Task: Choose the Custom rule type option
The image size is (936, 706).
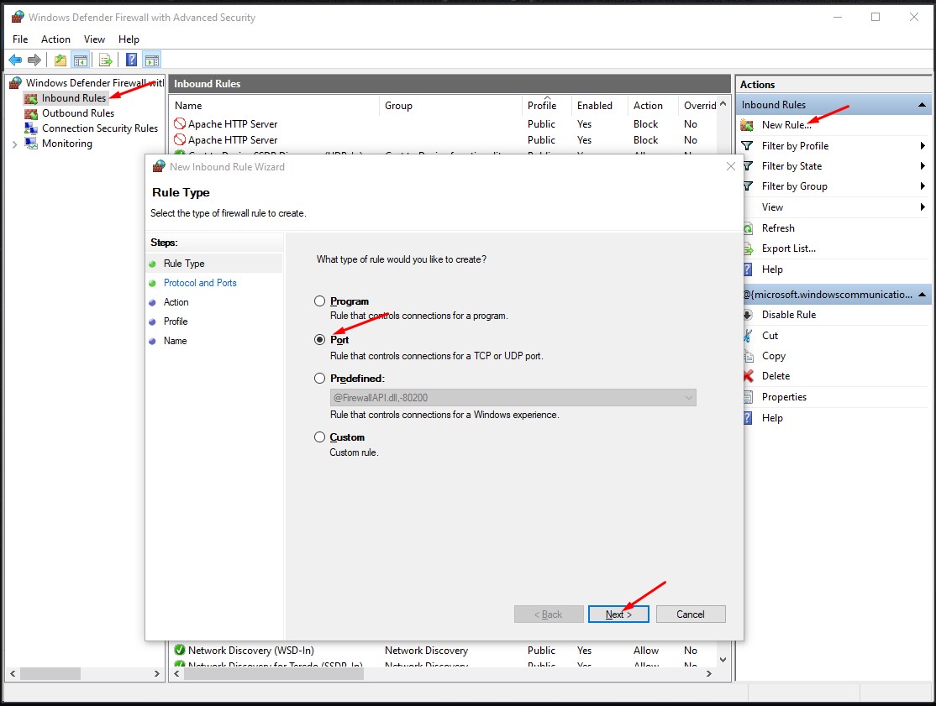Action: point(319,437)
